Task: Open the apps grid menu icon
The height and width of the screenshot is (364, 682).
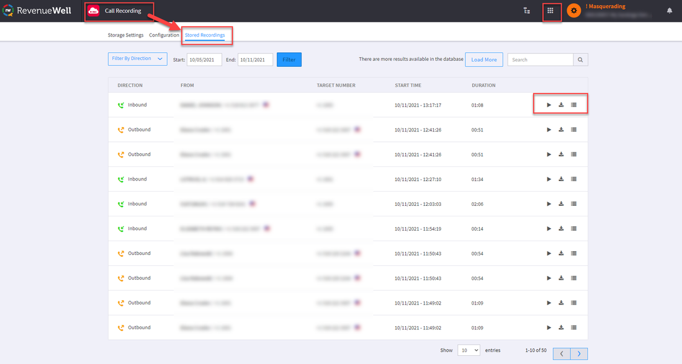Action: 550,11
